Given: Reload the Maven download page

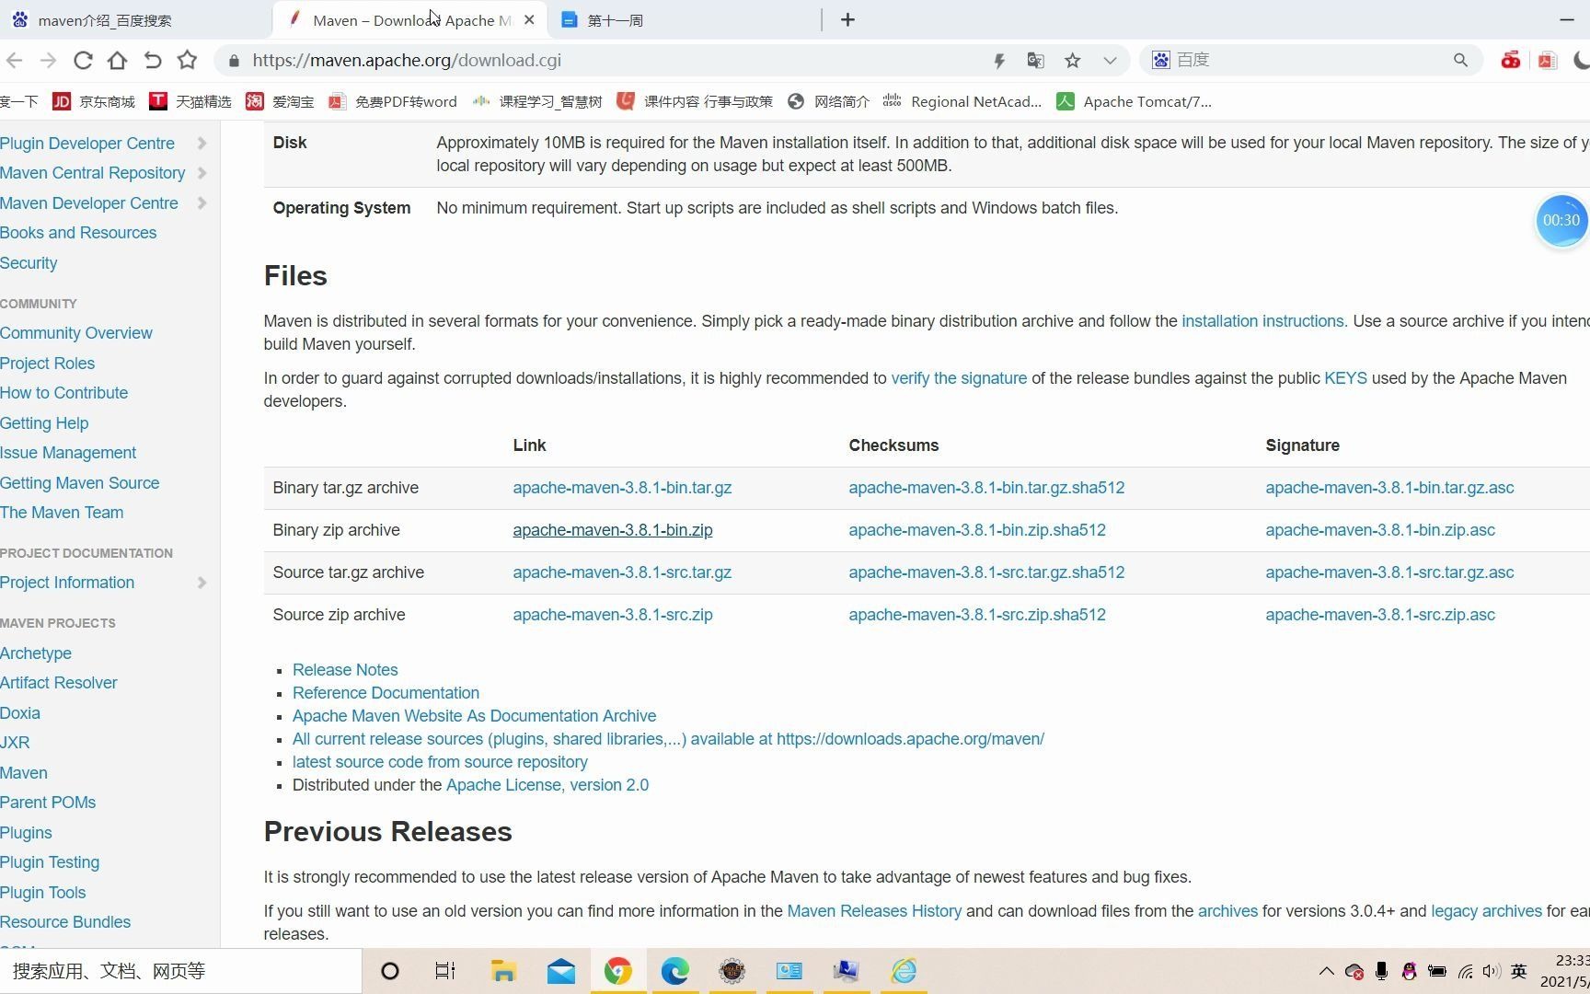Looking at the screenshot, I should (83, 61).
